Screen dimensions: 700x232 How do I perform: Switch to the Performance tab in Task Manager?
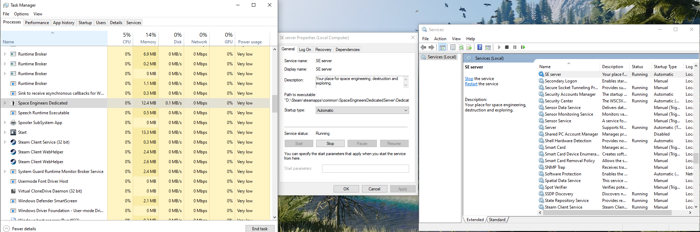tap(37, 23)
